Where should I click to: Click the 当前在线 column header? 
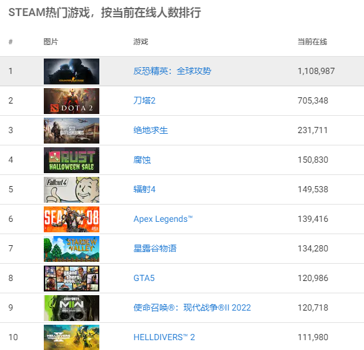pyautogui.click(x=312, y=42)
